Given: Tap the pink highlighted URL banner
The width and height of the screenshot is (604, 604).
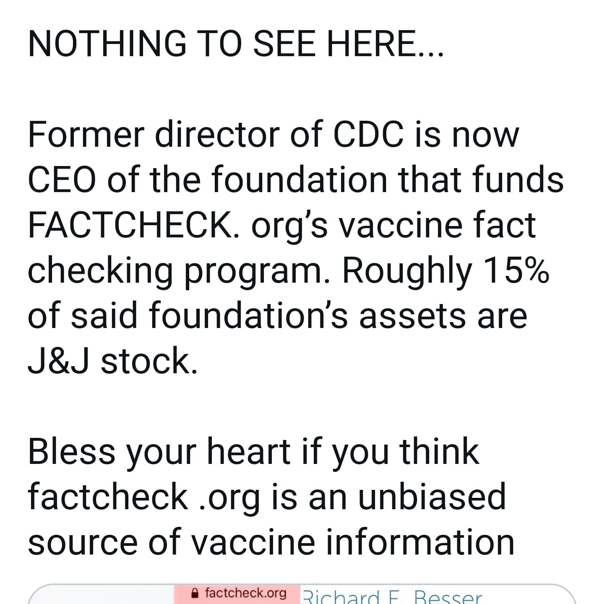Looking at the screenshot, I should [237, 594].
